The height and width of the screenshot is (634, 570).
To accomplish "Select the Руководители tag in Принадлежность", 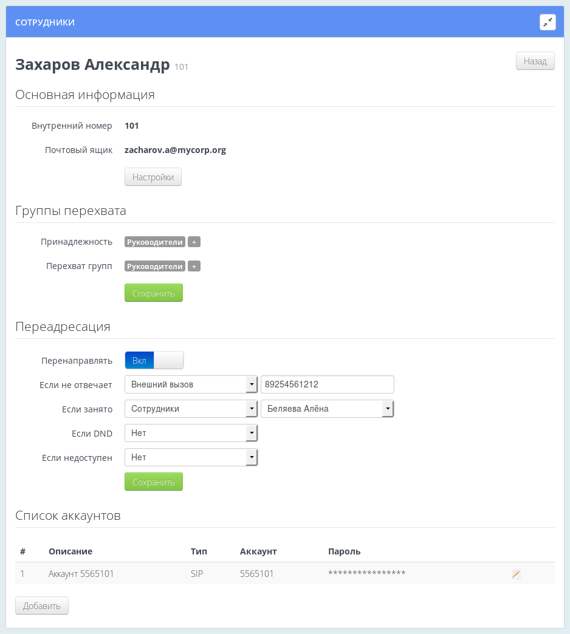I will pos(154,242).
